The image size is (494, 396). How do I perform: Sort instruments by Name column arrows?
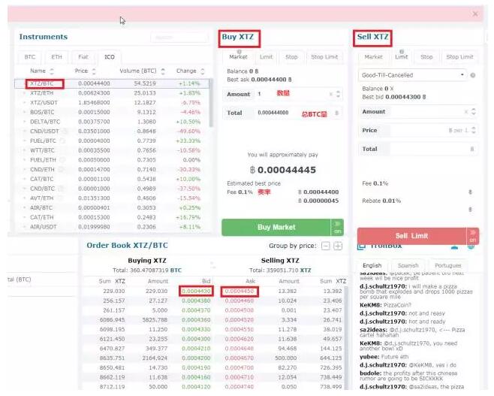tap(50, 71)
